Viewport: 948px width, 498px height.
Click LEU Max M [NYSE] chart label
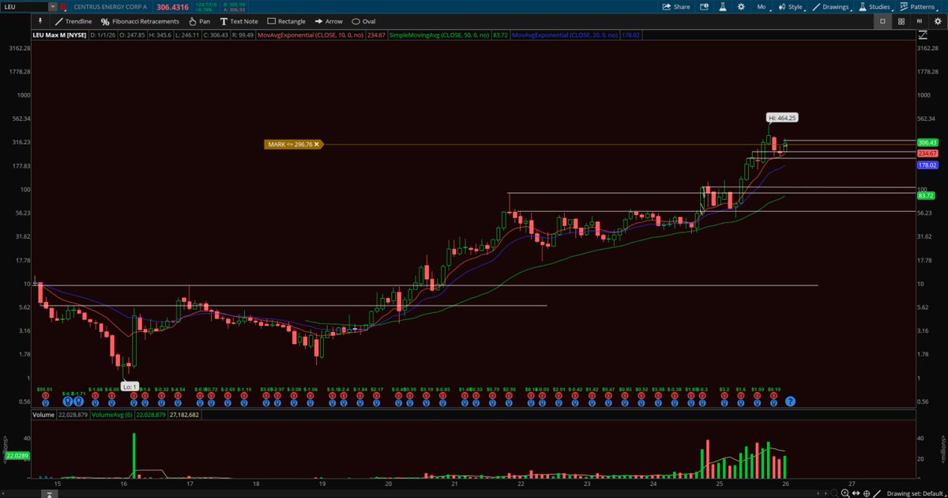click(x=60, y=35)
